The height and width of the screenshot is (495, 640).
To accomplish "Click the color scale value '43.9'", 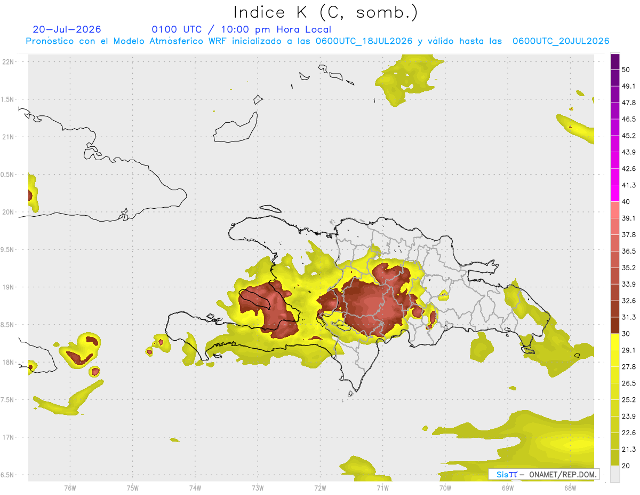I will pos(629,152).
